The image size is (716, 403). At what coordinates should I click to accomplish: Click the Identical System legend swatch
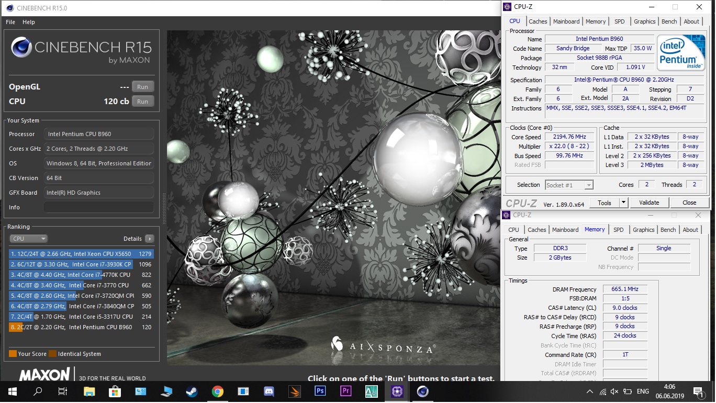point(52,354)
